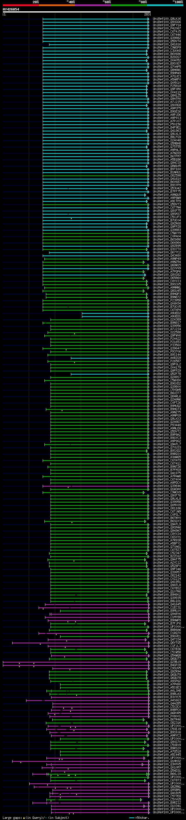
Task: Select hit UniRef100_C9WCK9
Action: pyautogui.click(x=167, y=492)
